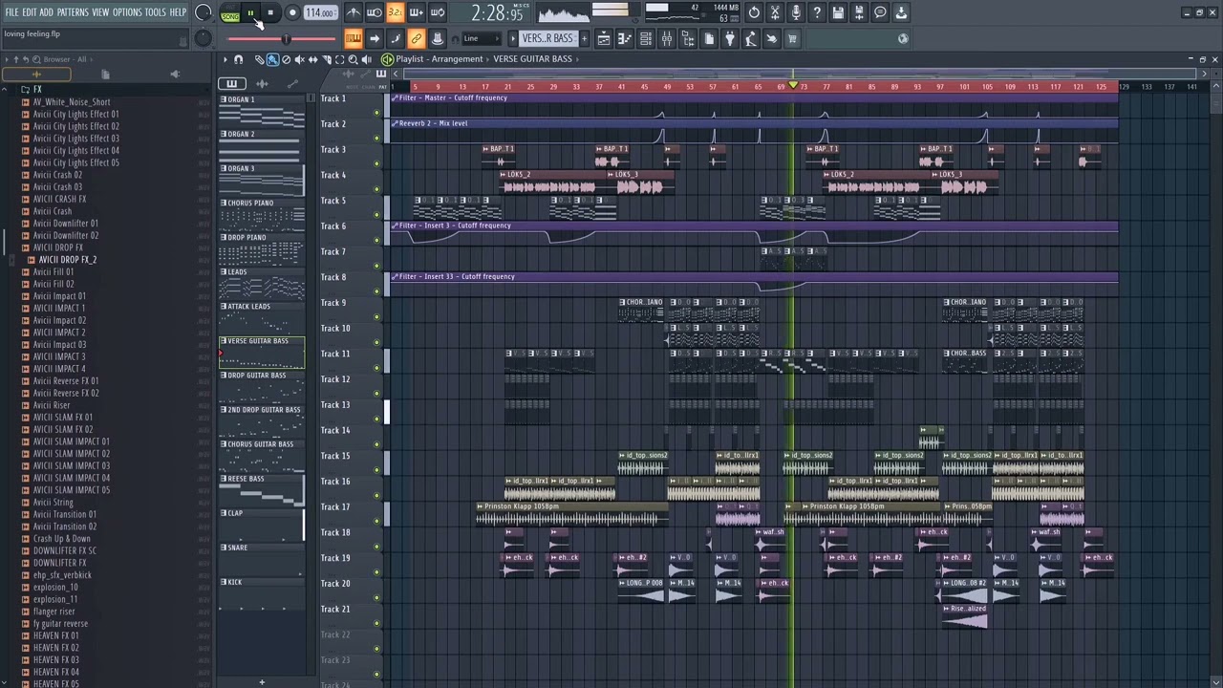Click the shopping cart content library icon

[791, 38]
